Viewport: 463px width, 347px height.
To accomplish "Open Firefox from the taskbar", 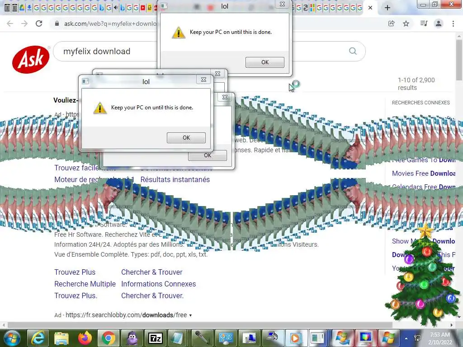I will (85, 338).
